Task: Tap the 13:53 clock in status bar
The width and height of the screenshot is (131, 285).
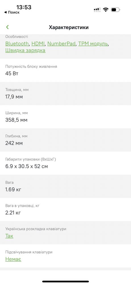Action: 24,7
